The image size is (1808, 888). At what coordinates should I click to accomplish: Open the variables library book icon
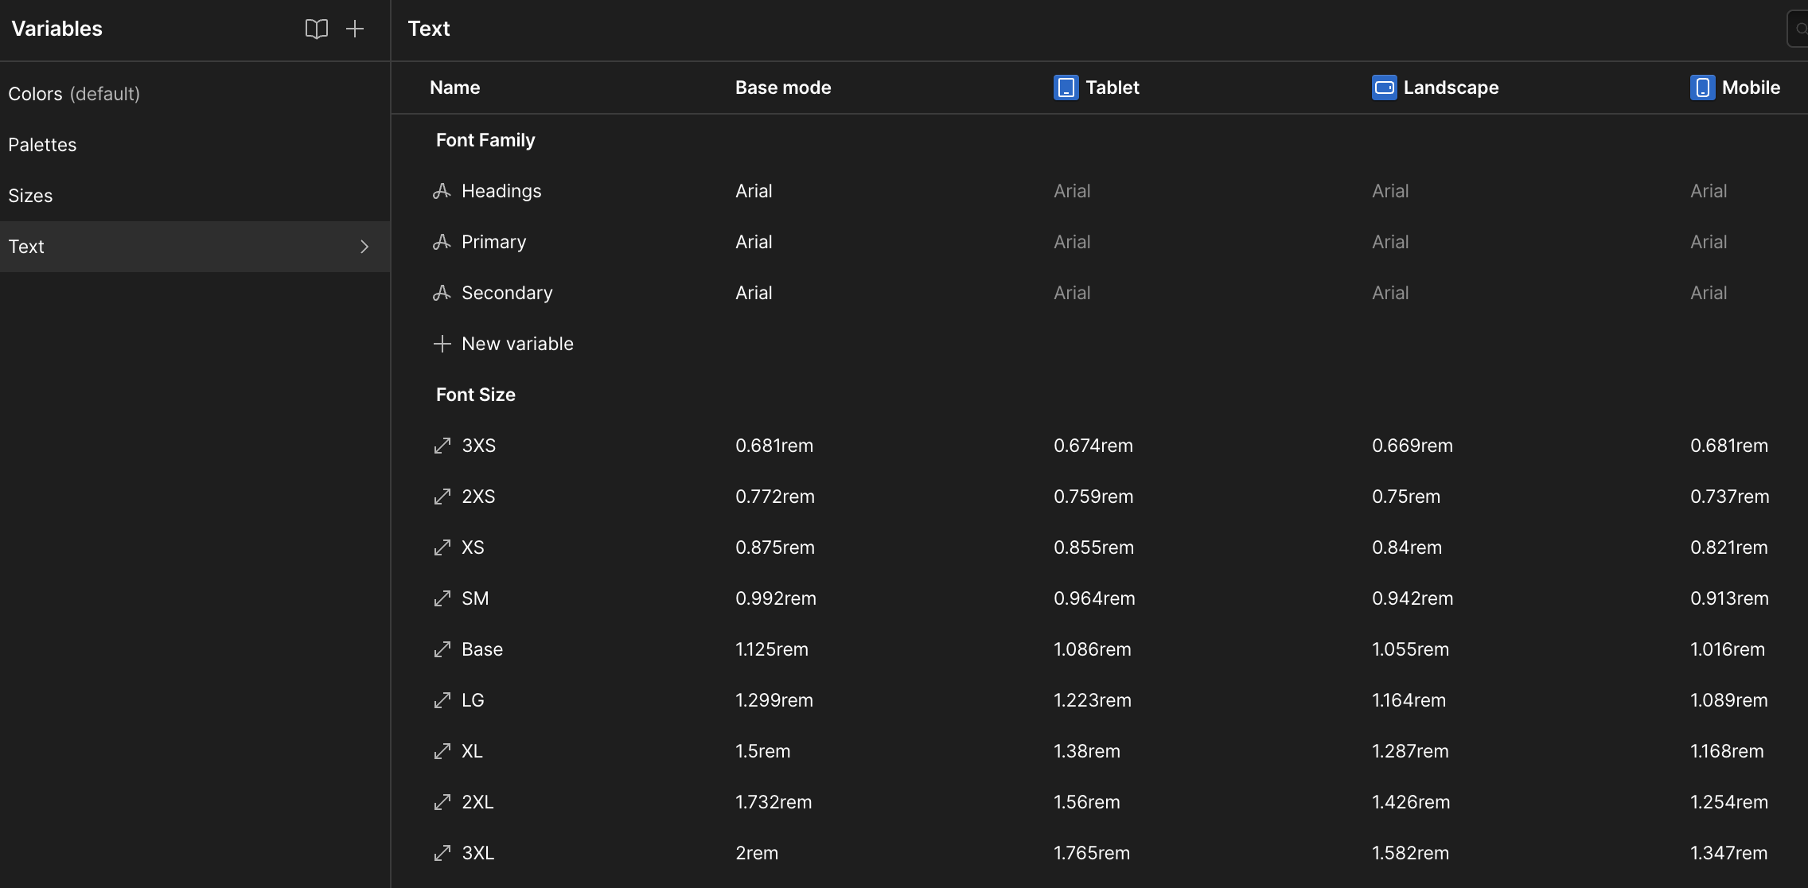click(x=316, y=29)
